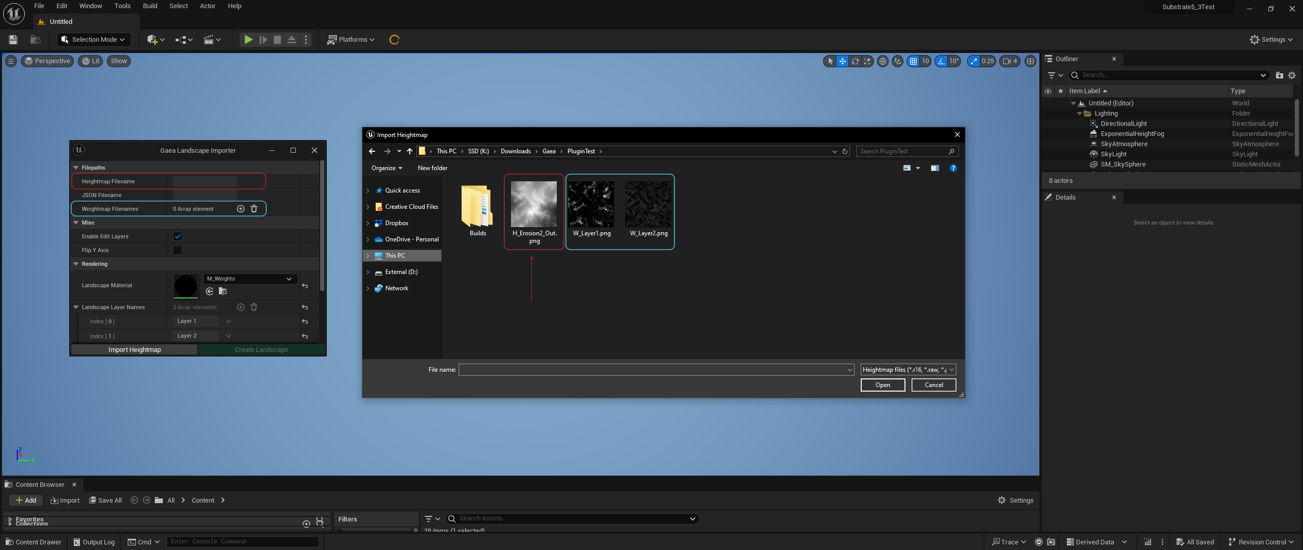1303x550 pixels.
Task: Open the Heightmap files type dropdown
Action: click(x=908, y=370)
